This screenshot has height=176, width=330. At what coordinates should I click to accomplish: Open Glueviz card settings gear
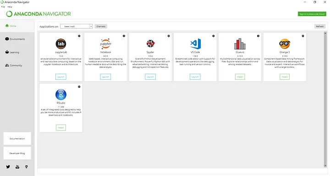point(258,36)
